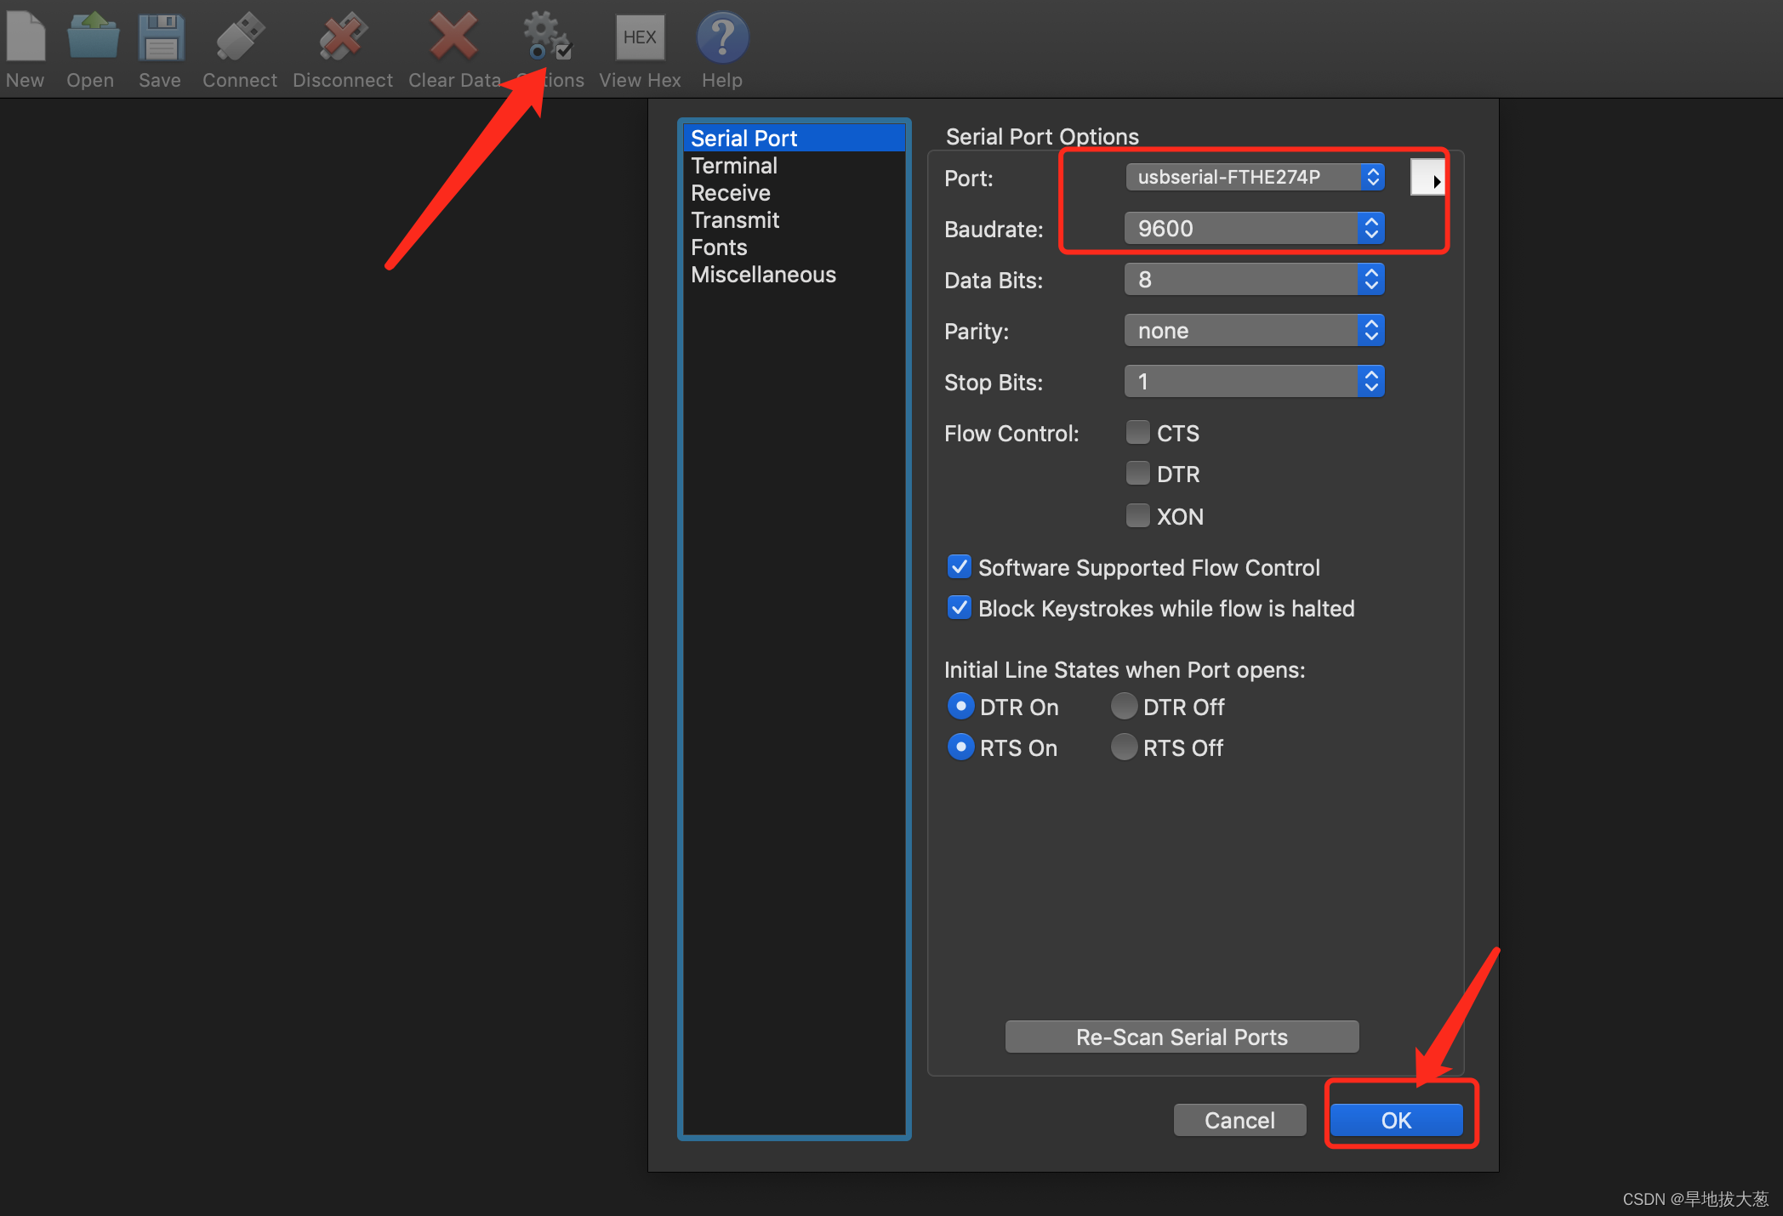Select the DTR Off radio button
Viewport: 1783px width, 1216px height.
[x=1124, y=706]
